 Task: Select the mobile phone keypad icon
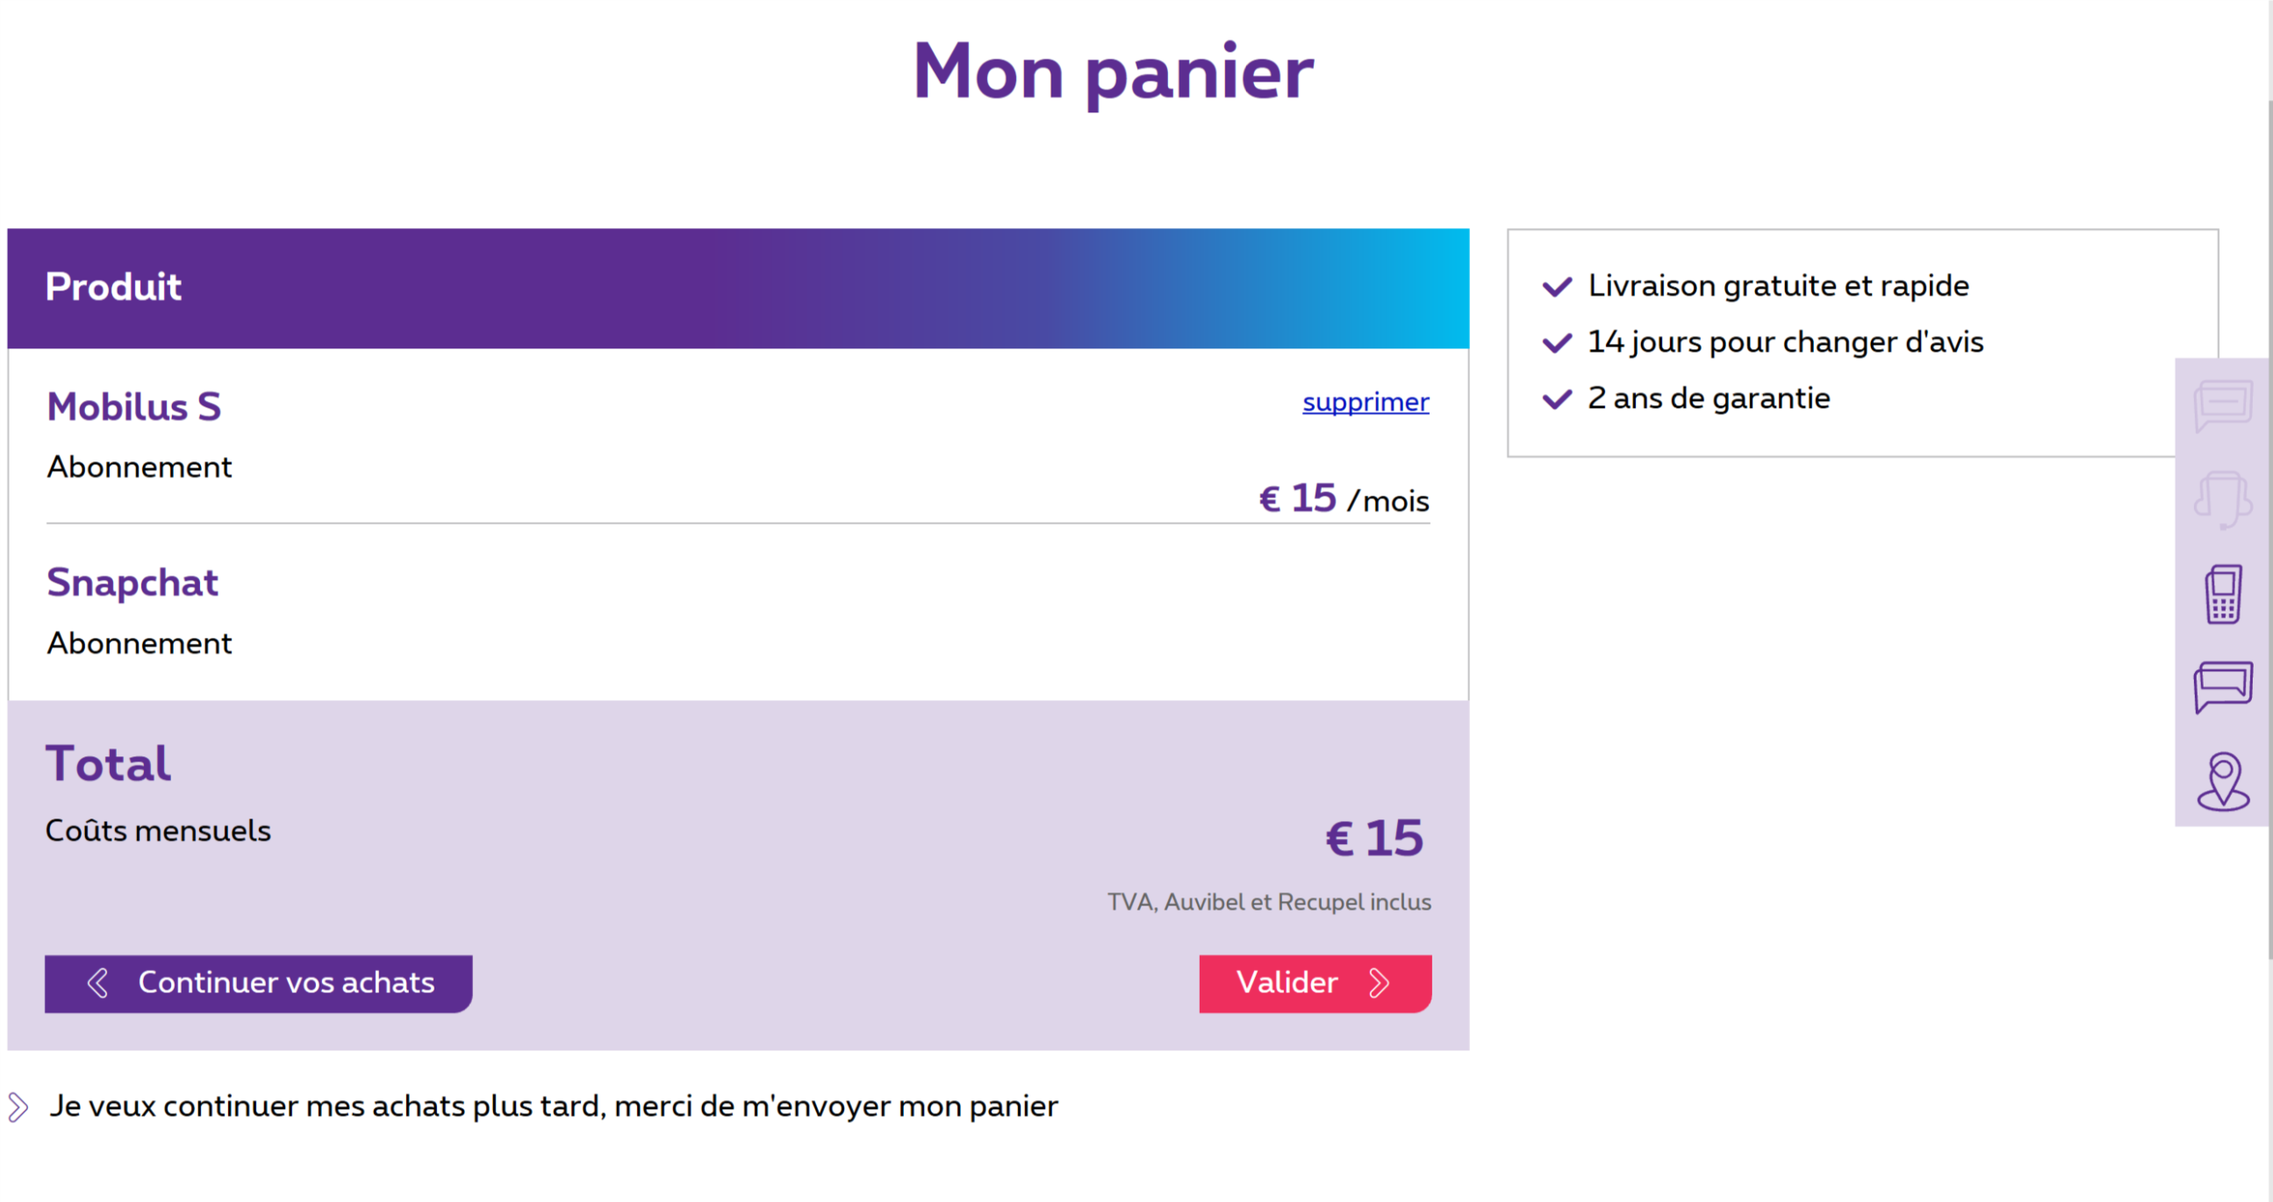click(x=2223, y=594)
